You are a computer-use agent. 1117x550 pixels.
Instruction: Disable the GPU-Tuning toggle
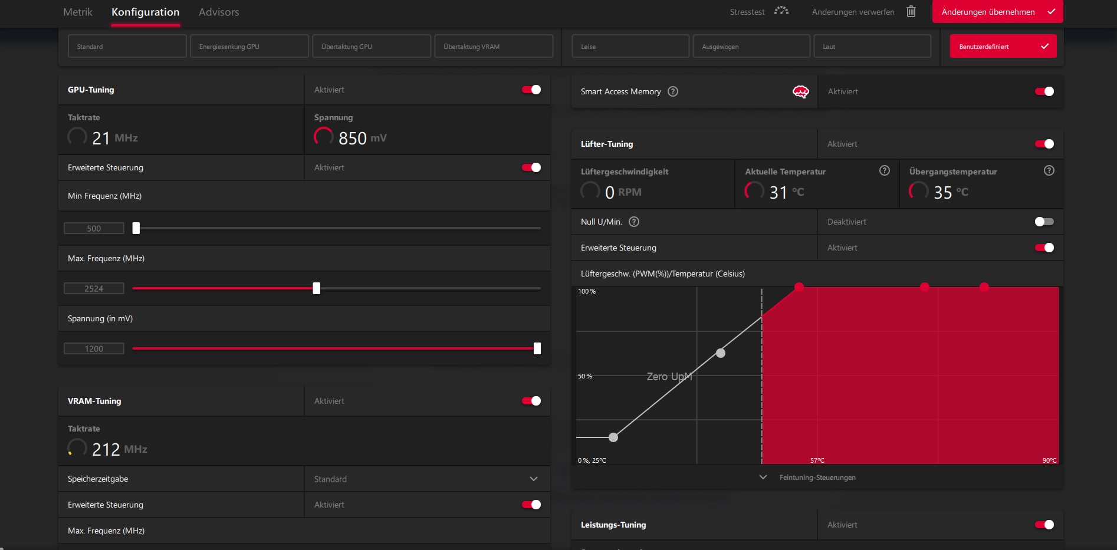pos(531,90)
